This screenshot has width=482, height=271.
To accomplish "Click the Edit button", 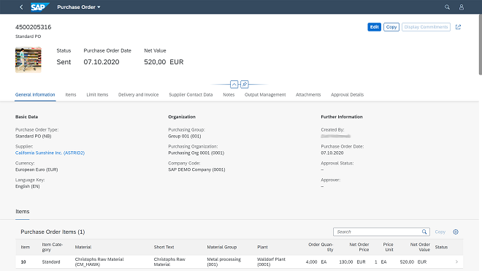I will [x=374, y=27].
